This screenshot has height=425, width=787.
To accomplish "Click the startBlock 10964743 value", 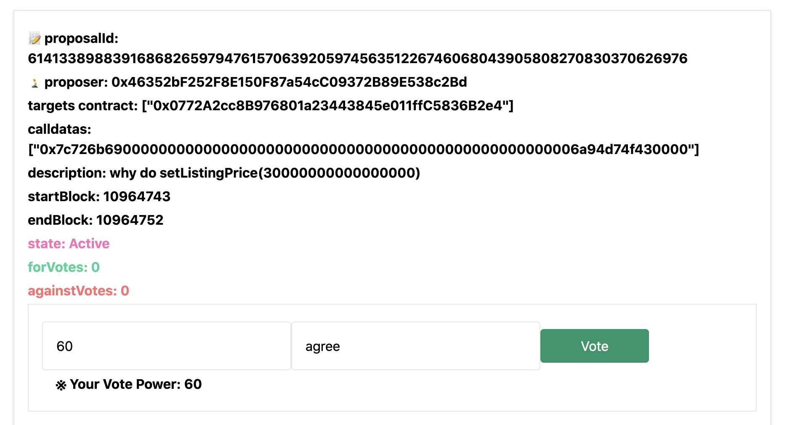I will pyautogui.click(x=137, y=197).
